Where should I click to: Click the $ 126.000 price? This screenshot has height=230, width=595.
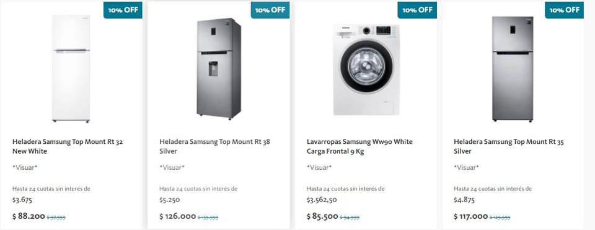pyautogui.click(x=178, y=216)
